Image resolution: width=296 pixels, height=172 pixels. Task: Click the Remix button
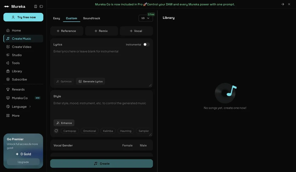[x=101, y=31]
